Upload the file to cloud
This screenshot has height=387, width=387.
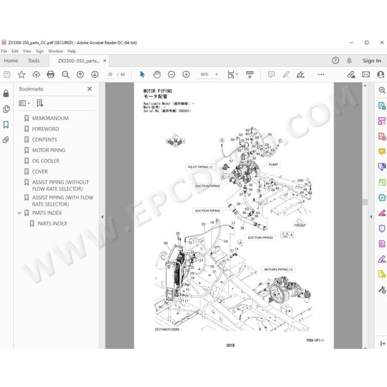click(36, 74)
